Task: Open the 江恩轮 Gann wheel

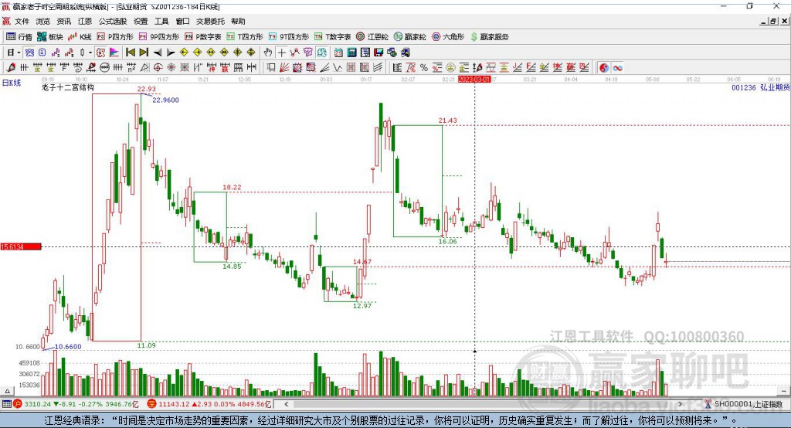Action: point(372,37)
